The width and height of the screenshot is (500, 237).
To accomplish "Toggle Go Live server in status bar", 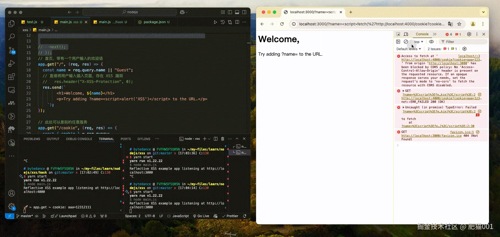I will pos(201,216).
